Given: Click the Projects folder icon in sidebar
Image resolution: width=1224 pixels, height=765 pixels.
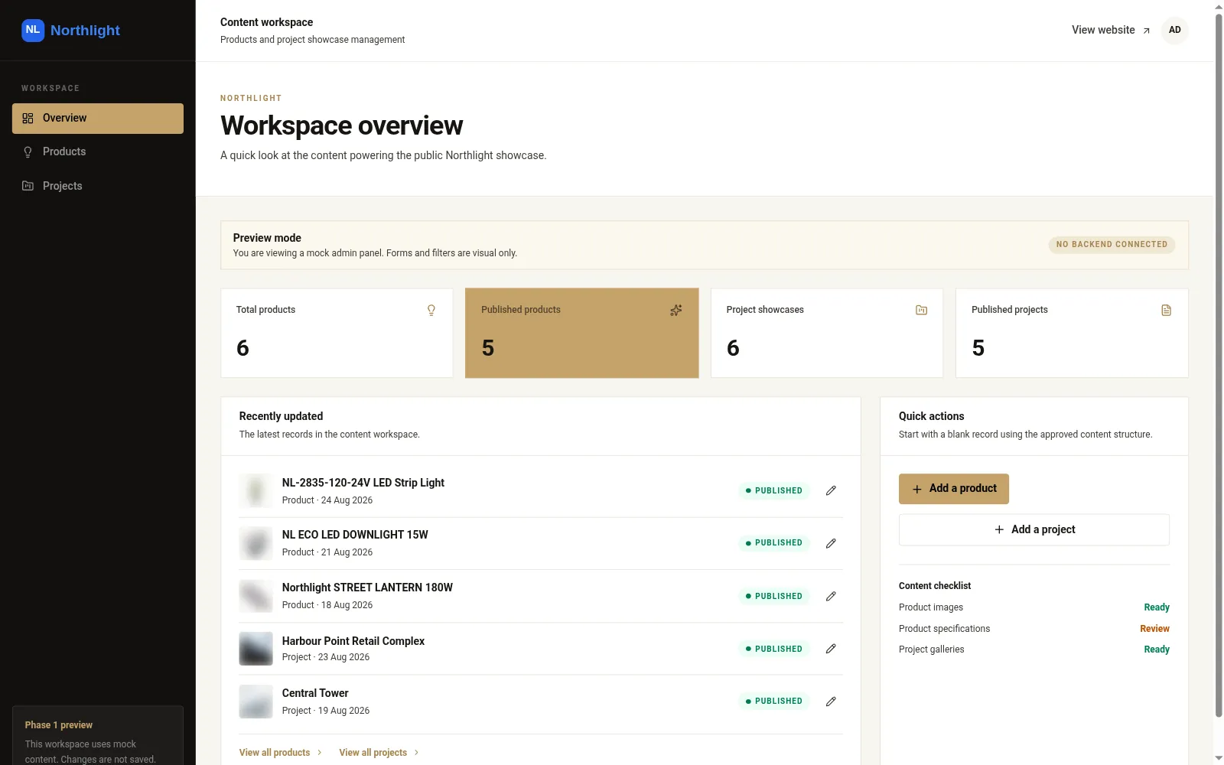Looking at the screenshot, I should [x=28, y=186].
